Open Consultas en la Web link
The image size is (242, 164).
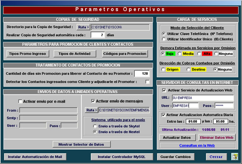tap(197, 146)
